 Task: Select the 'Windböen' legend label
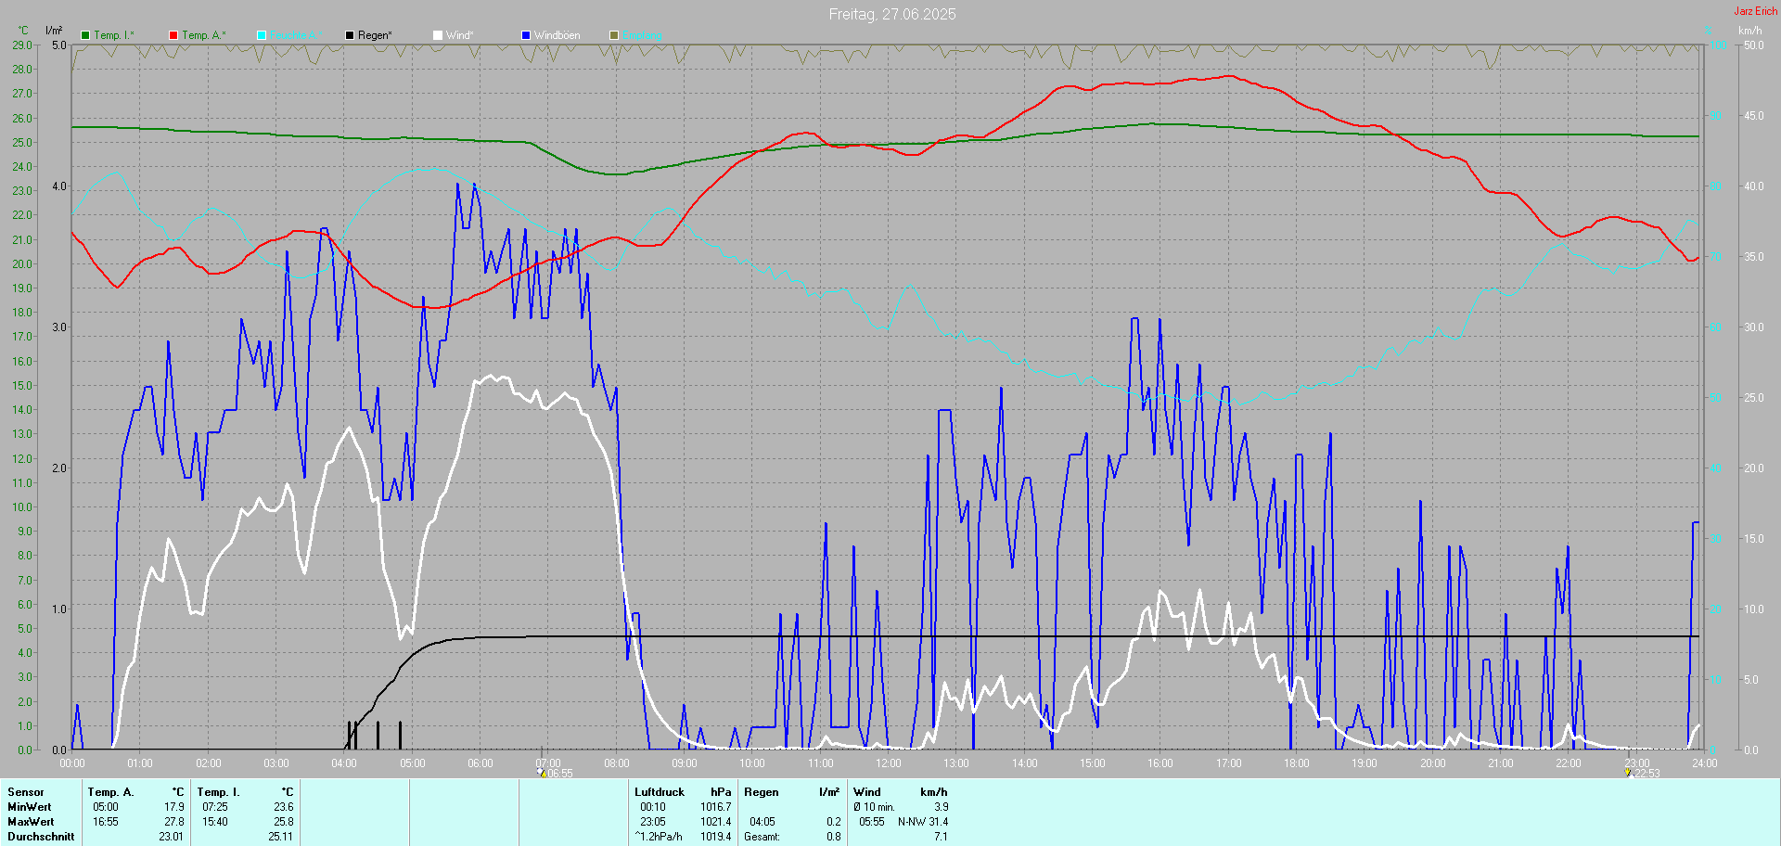[x=557, y=35]
